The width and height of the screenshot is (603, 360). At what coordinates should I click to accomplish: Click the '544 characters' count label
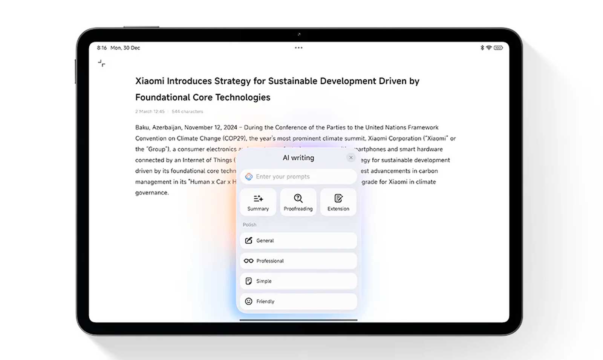click(187, 111)
